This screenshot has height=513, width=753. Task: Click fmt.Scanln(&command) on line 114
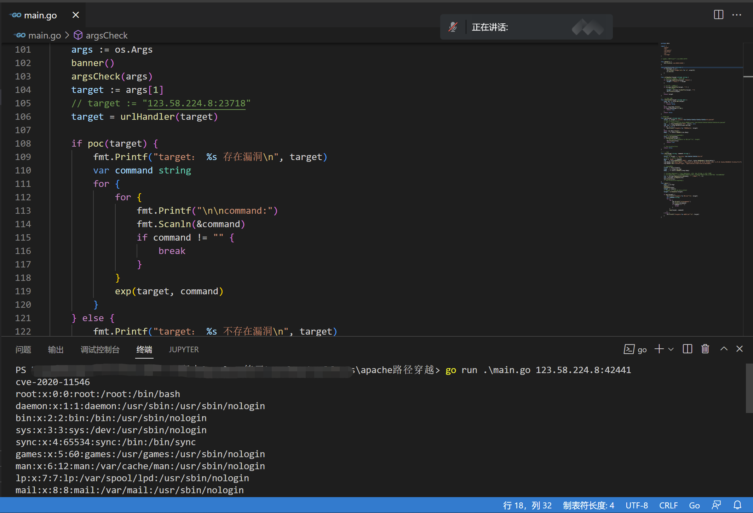191,224
